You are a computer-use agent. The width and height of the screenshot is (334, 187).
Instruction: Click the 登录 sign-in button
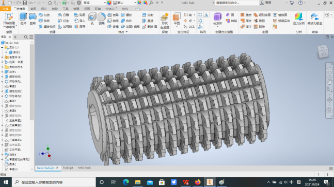click(266, 3)
